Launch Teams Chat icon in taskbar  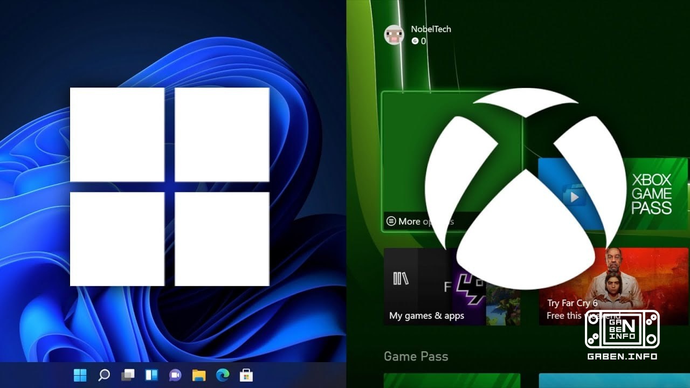pyautogui.click(x=175, y=375)
